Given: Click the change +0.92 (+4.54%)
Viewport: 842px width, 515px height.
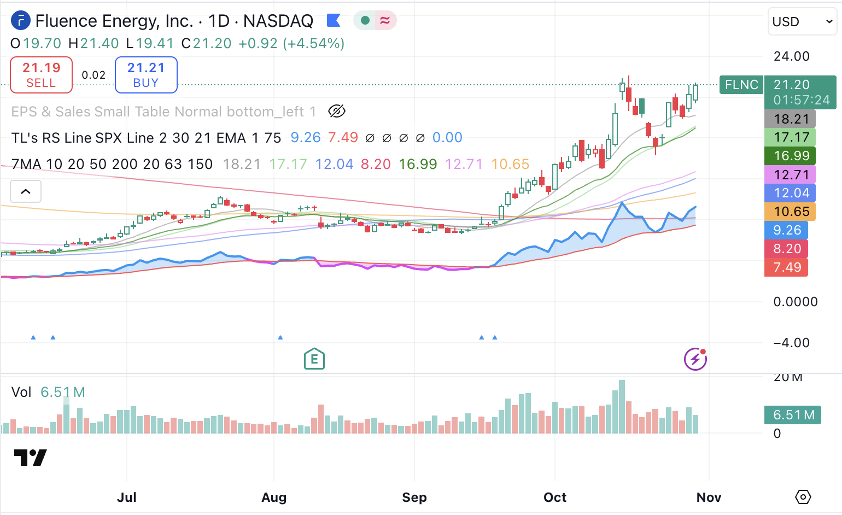Looking at the screenshot, I should click(x=291, y=44).
